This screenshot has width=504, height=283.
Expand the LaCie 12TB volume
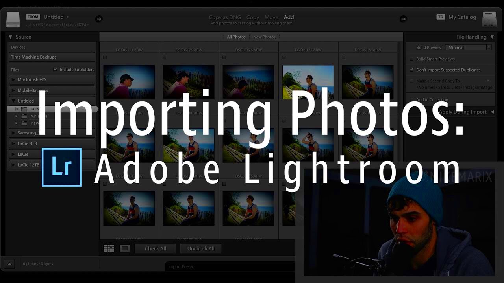[13, 165]
